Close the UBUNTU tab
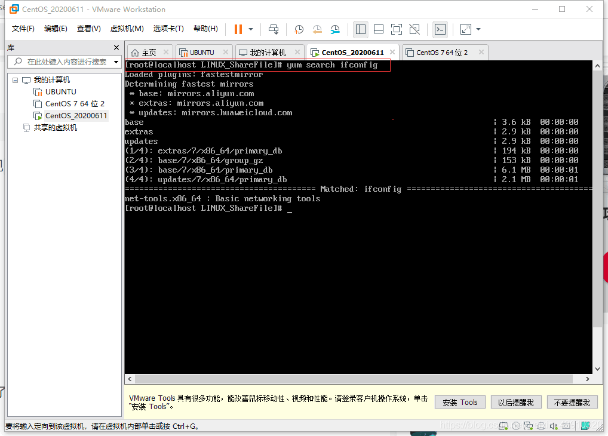Image resolution: width=608 pixels, height=436 pixels. tap(226, 52)
